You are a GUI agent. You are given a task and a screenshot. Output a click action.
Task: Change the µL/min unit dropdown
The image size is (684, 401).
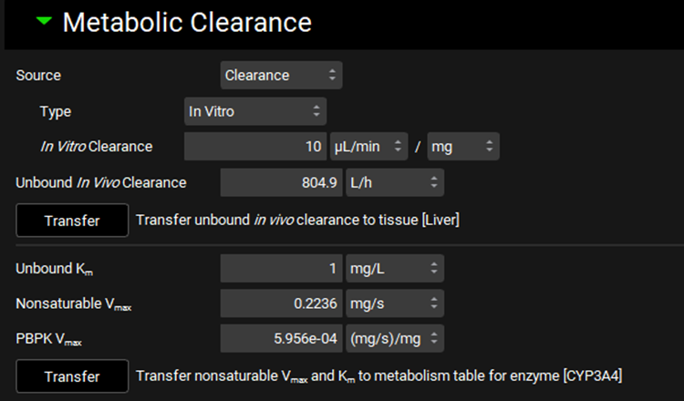369,147
